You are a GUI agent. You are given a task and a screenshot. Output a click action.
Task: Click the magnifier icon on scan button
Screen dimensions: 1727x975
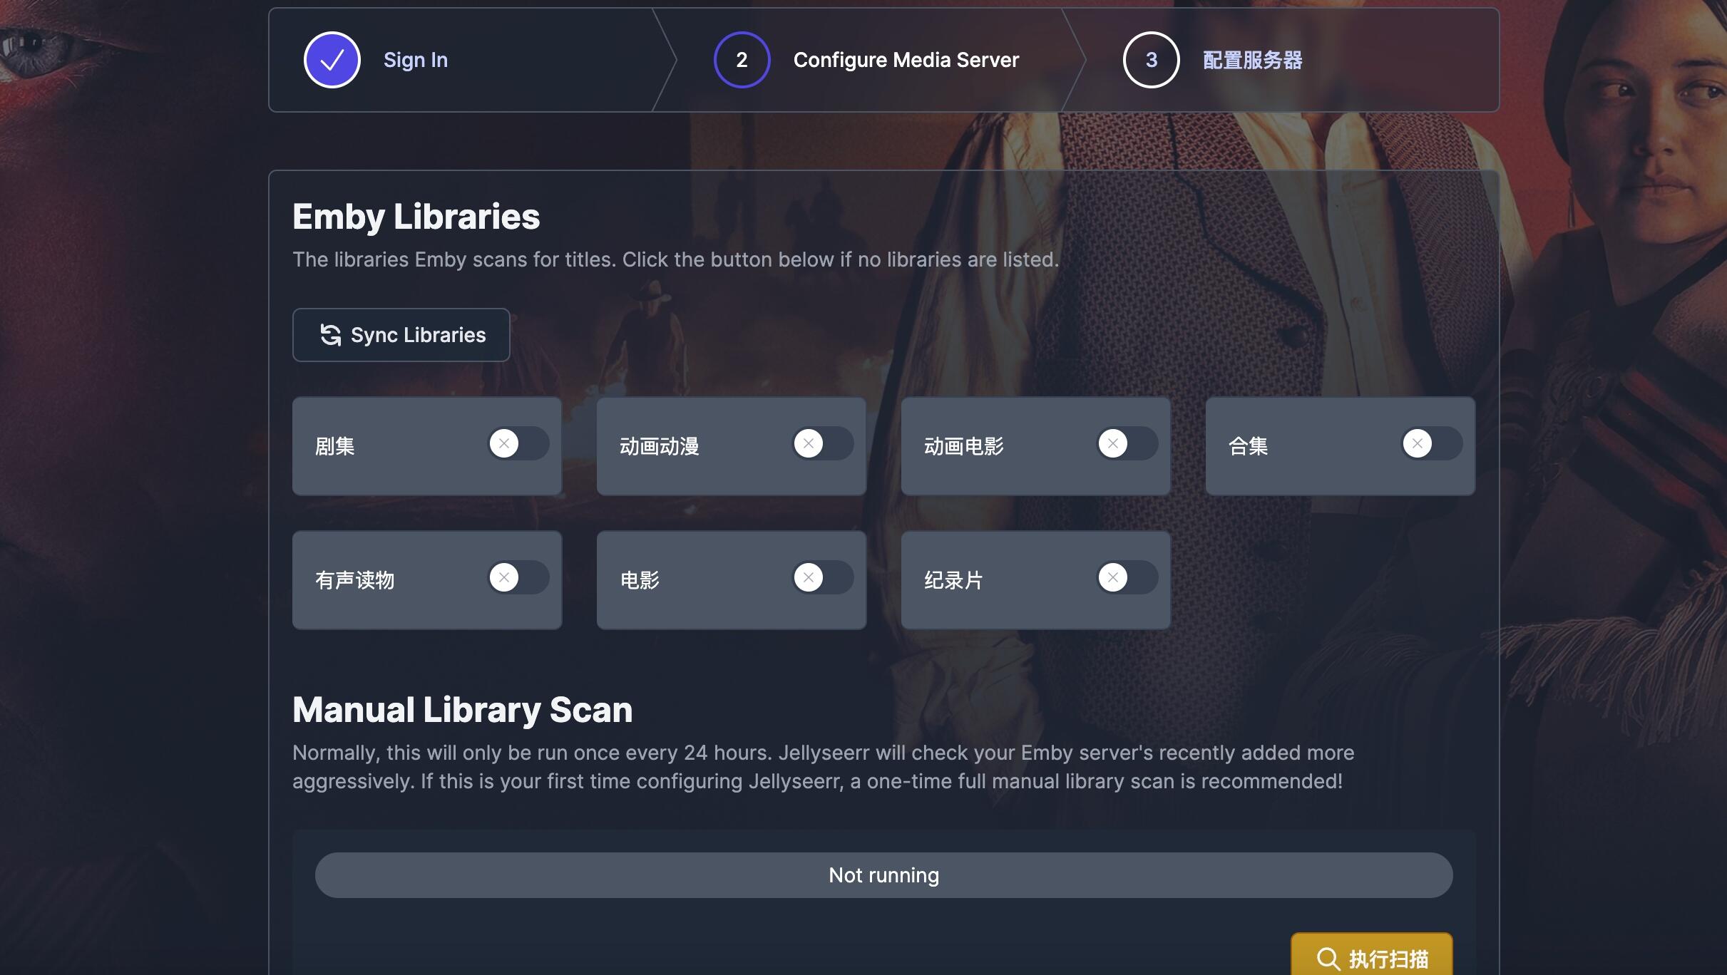pos(1328,959)
